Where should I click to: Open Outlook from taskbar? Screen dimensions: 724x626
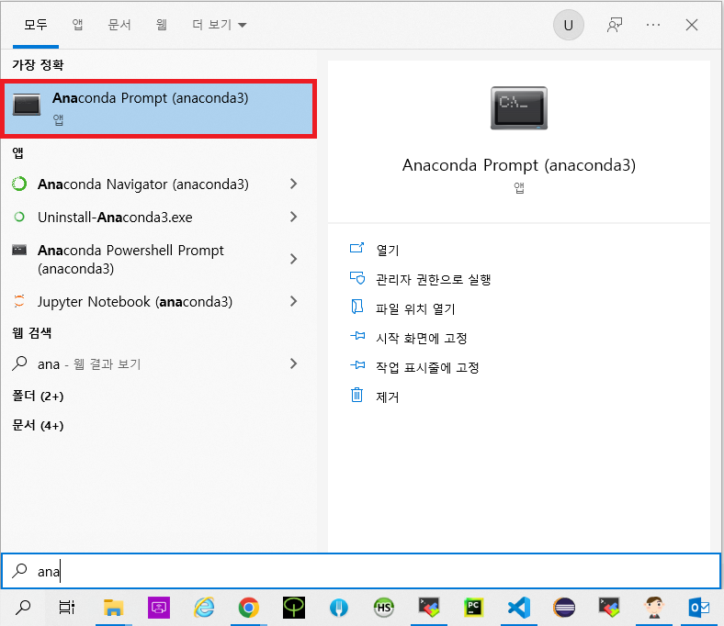coord(699,608)
